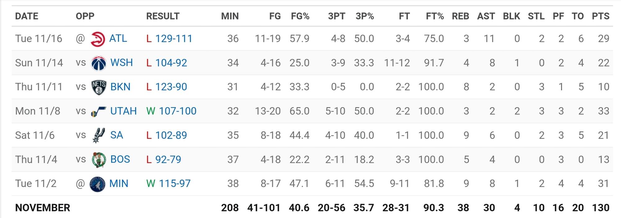View the 104-92 game result
621x218 pixels.
pos(171,63)
